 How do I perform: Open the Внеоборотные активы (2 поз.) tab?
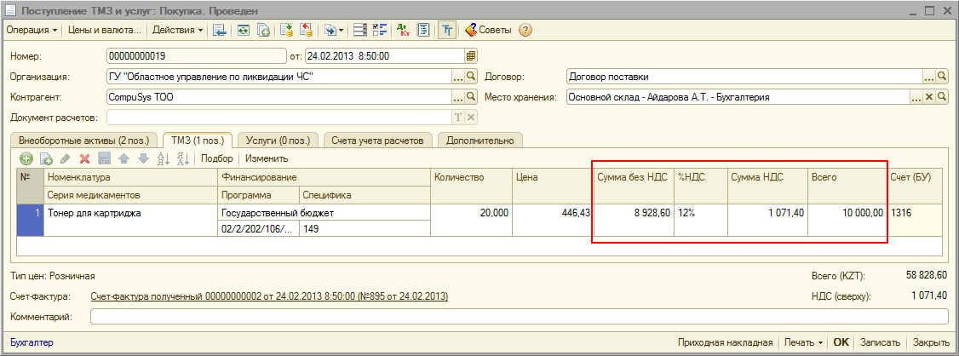tap(84, 140)
